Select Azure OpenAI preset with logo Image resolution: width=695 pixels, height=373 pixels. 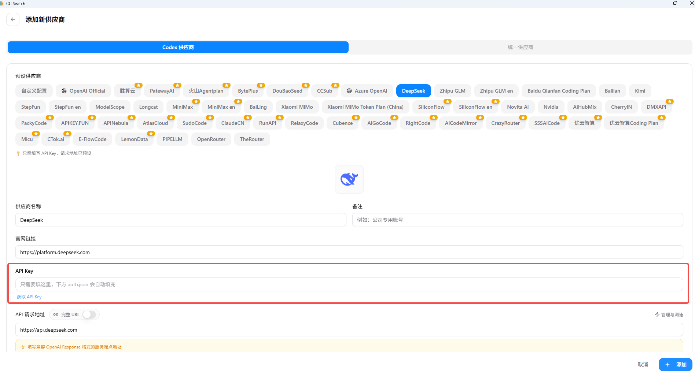[x=367, y=91]
